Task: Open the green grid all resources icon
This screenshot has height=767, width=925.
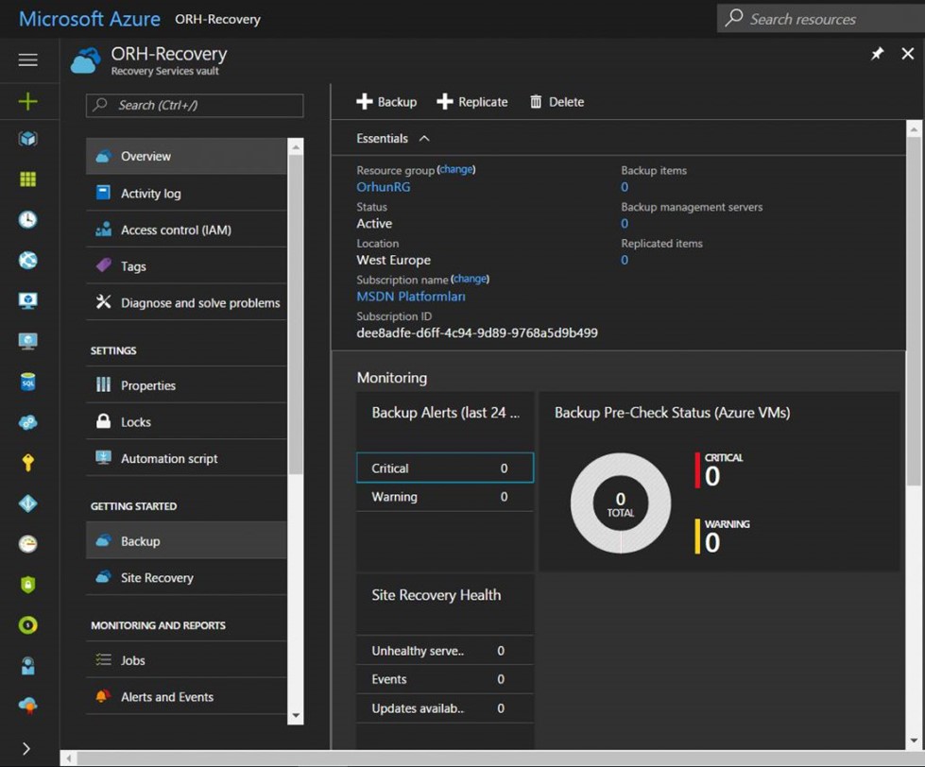Action: tap(27, 179)
